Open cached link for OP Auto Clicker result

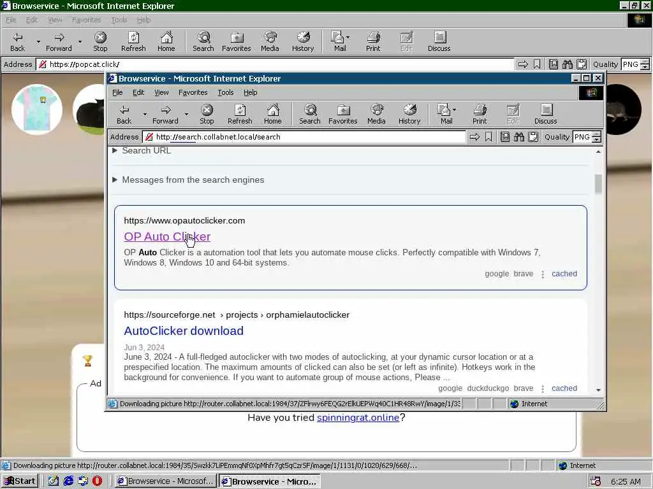click(564, 274)
